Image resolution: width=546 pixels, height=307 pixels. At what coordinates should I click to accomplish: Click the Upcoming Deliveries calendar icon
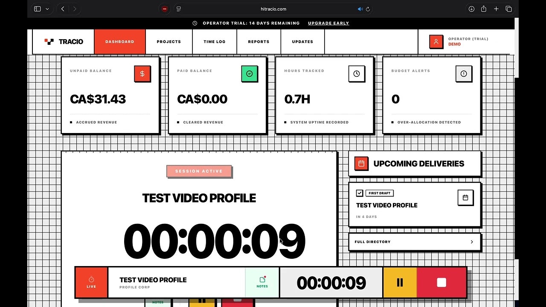[x=361, y=163]
